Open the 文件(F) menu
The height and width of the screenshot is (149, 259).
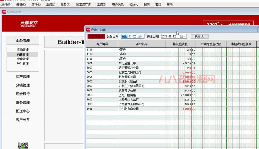(6, 4)
